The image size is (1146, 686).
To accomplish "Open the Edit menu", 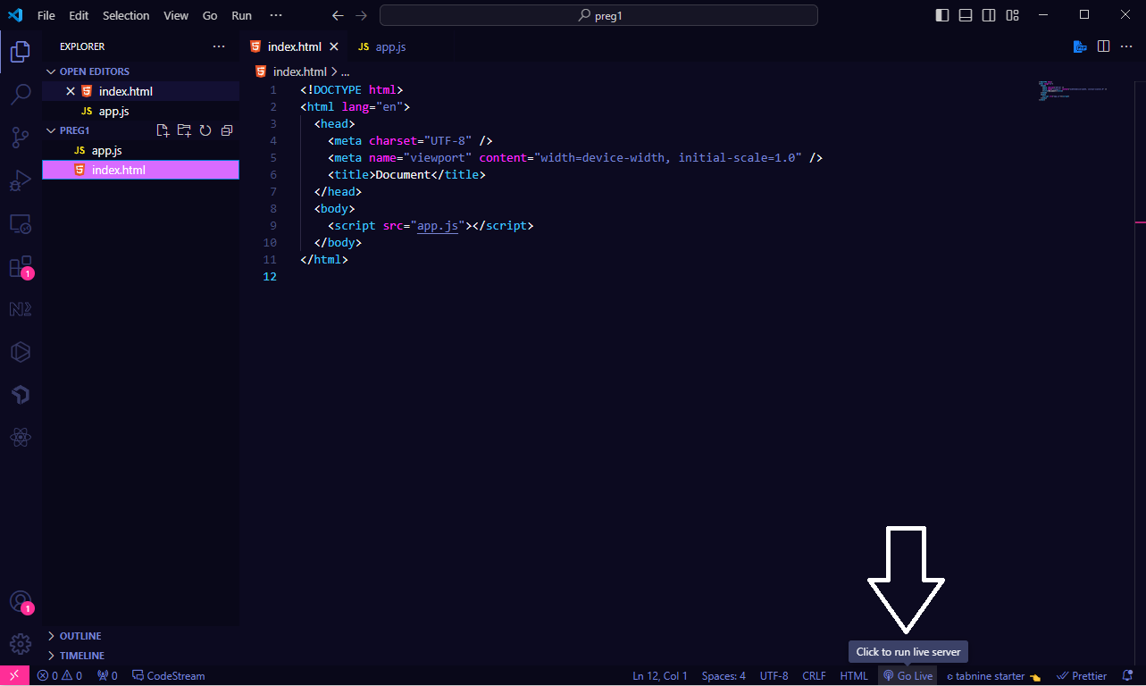I will pos(79,15).
